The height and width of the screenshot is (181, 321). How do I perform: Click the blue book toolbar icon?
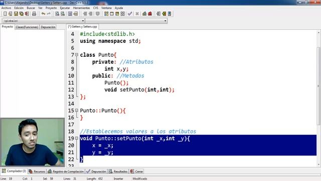point(170,14)
